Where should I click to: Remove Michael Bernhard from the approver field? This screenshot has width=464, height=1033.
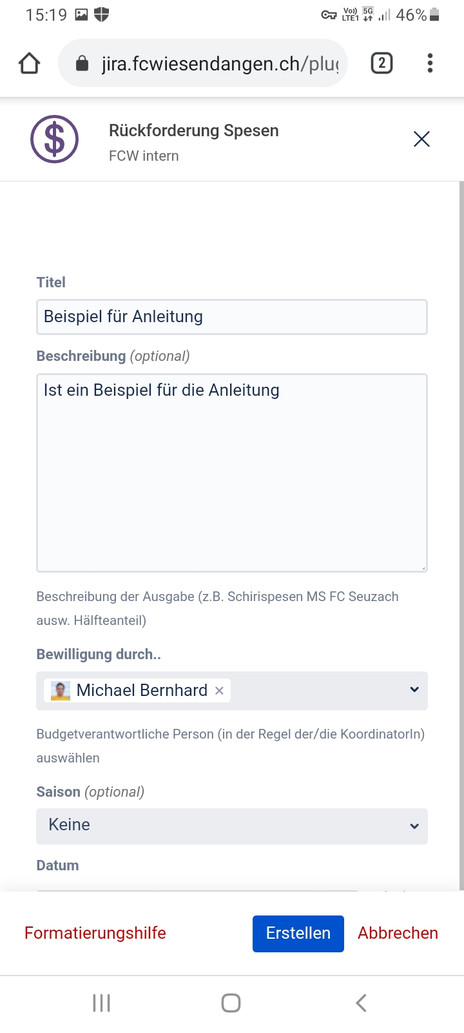219,691
